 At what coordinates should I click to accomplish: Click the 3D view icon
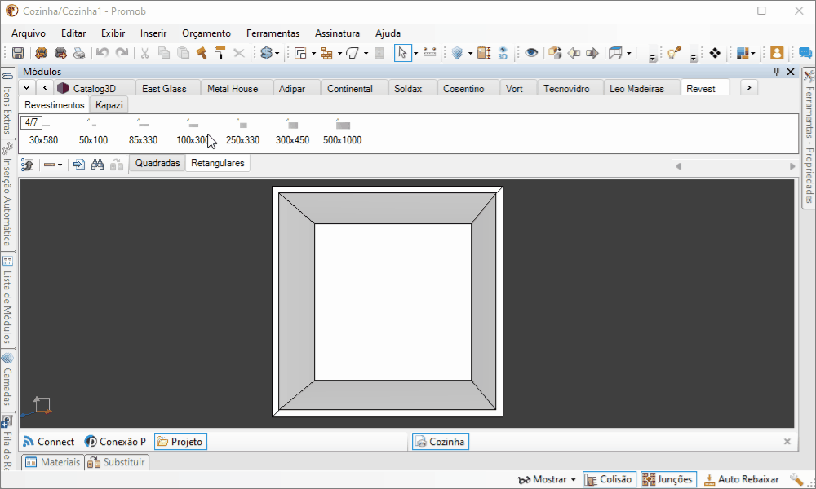[503, 53]
